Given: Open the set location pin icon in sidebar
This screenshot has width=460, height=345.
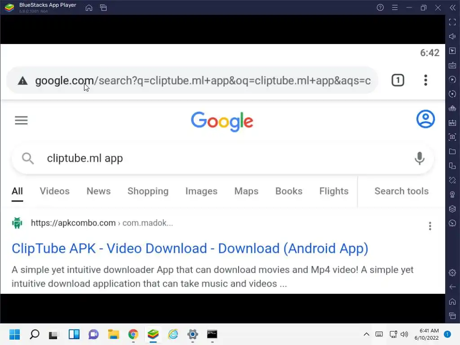Looking at the screenshot, I should pos(452,195).
